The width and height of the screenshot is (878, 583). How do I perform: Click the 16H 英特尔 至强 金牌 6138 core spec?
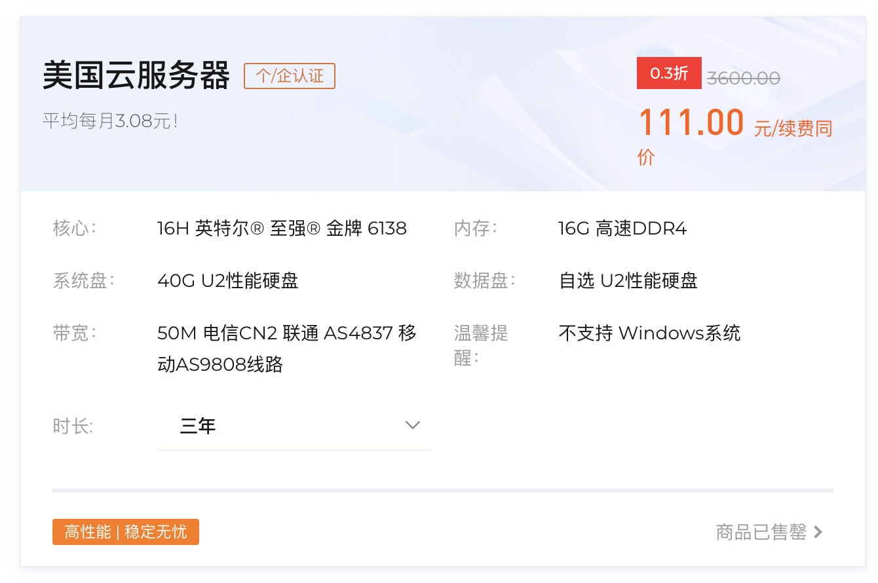tap(282, 229)
